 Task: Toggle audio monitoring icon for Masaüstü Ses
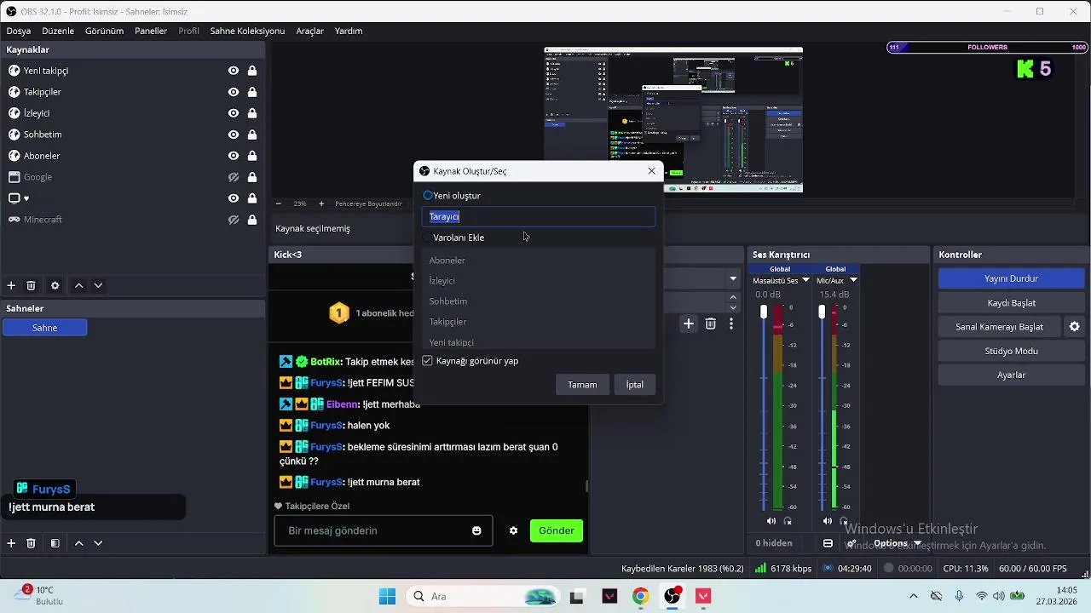click(788, 521)
